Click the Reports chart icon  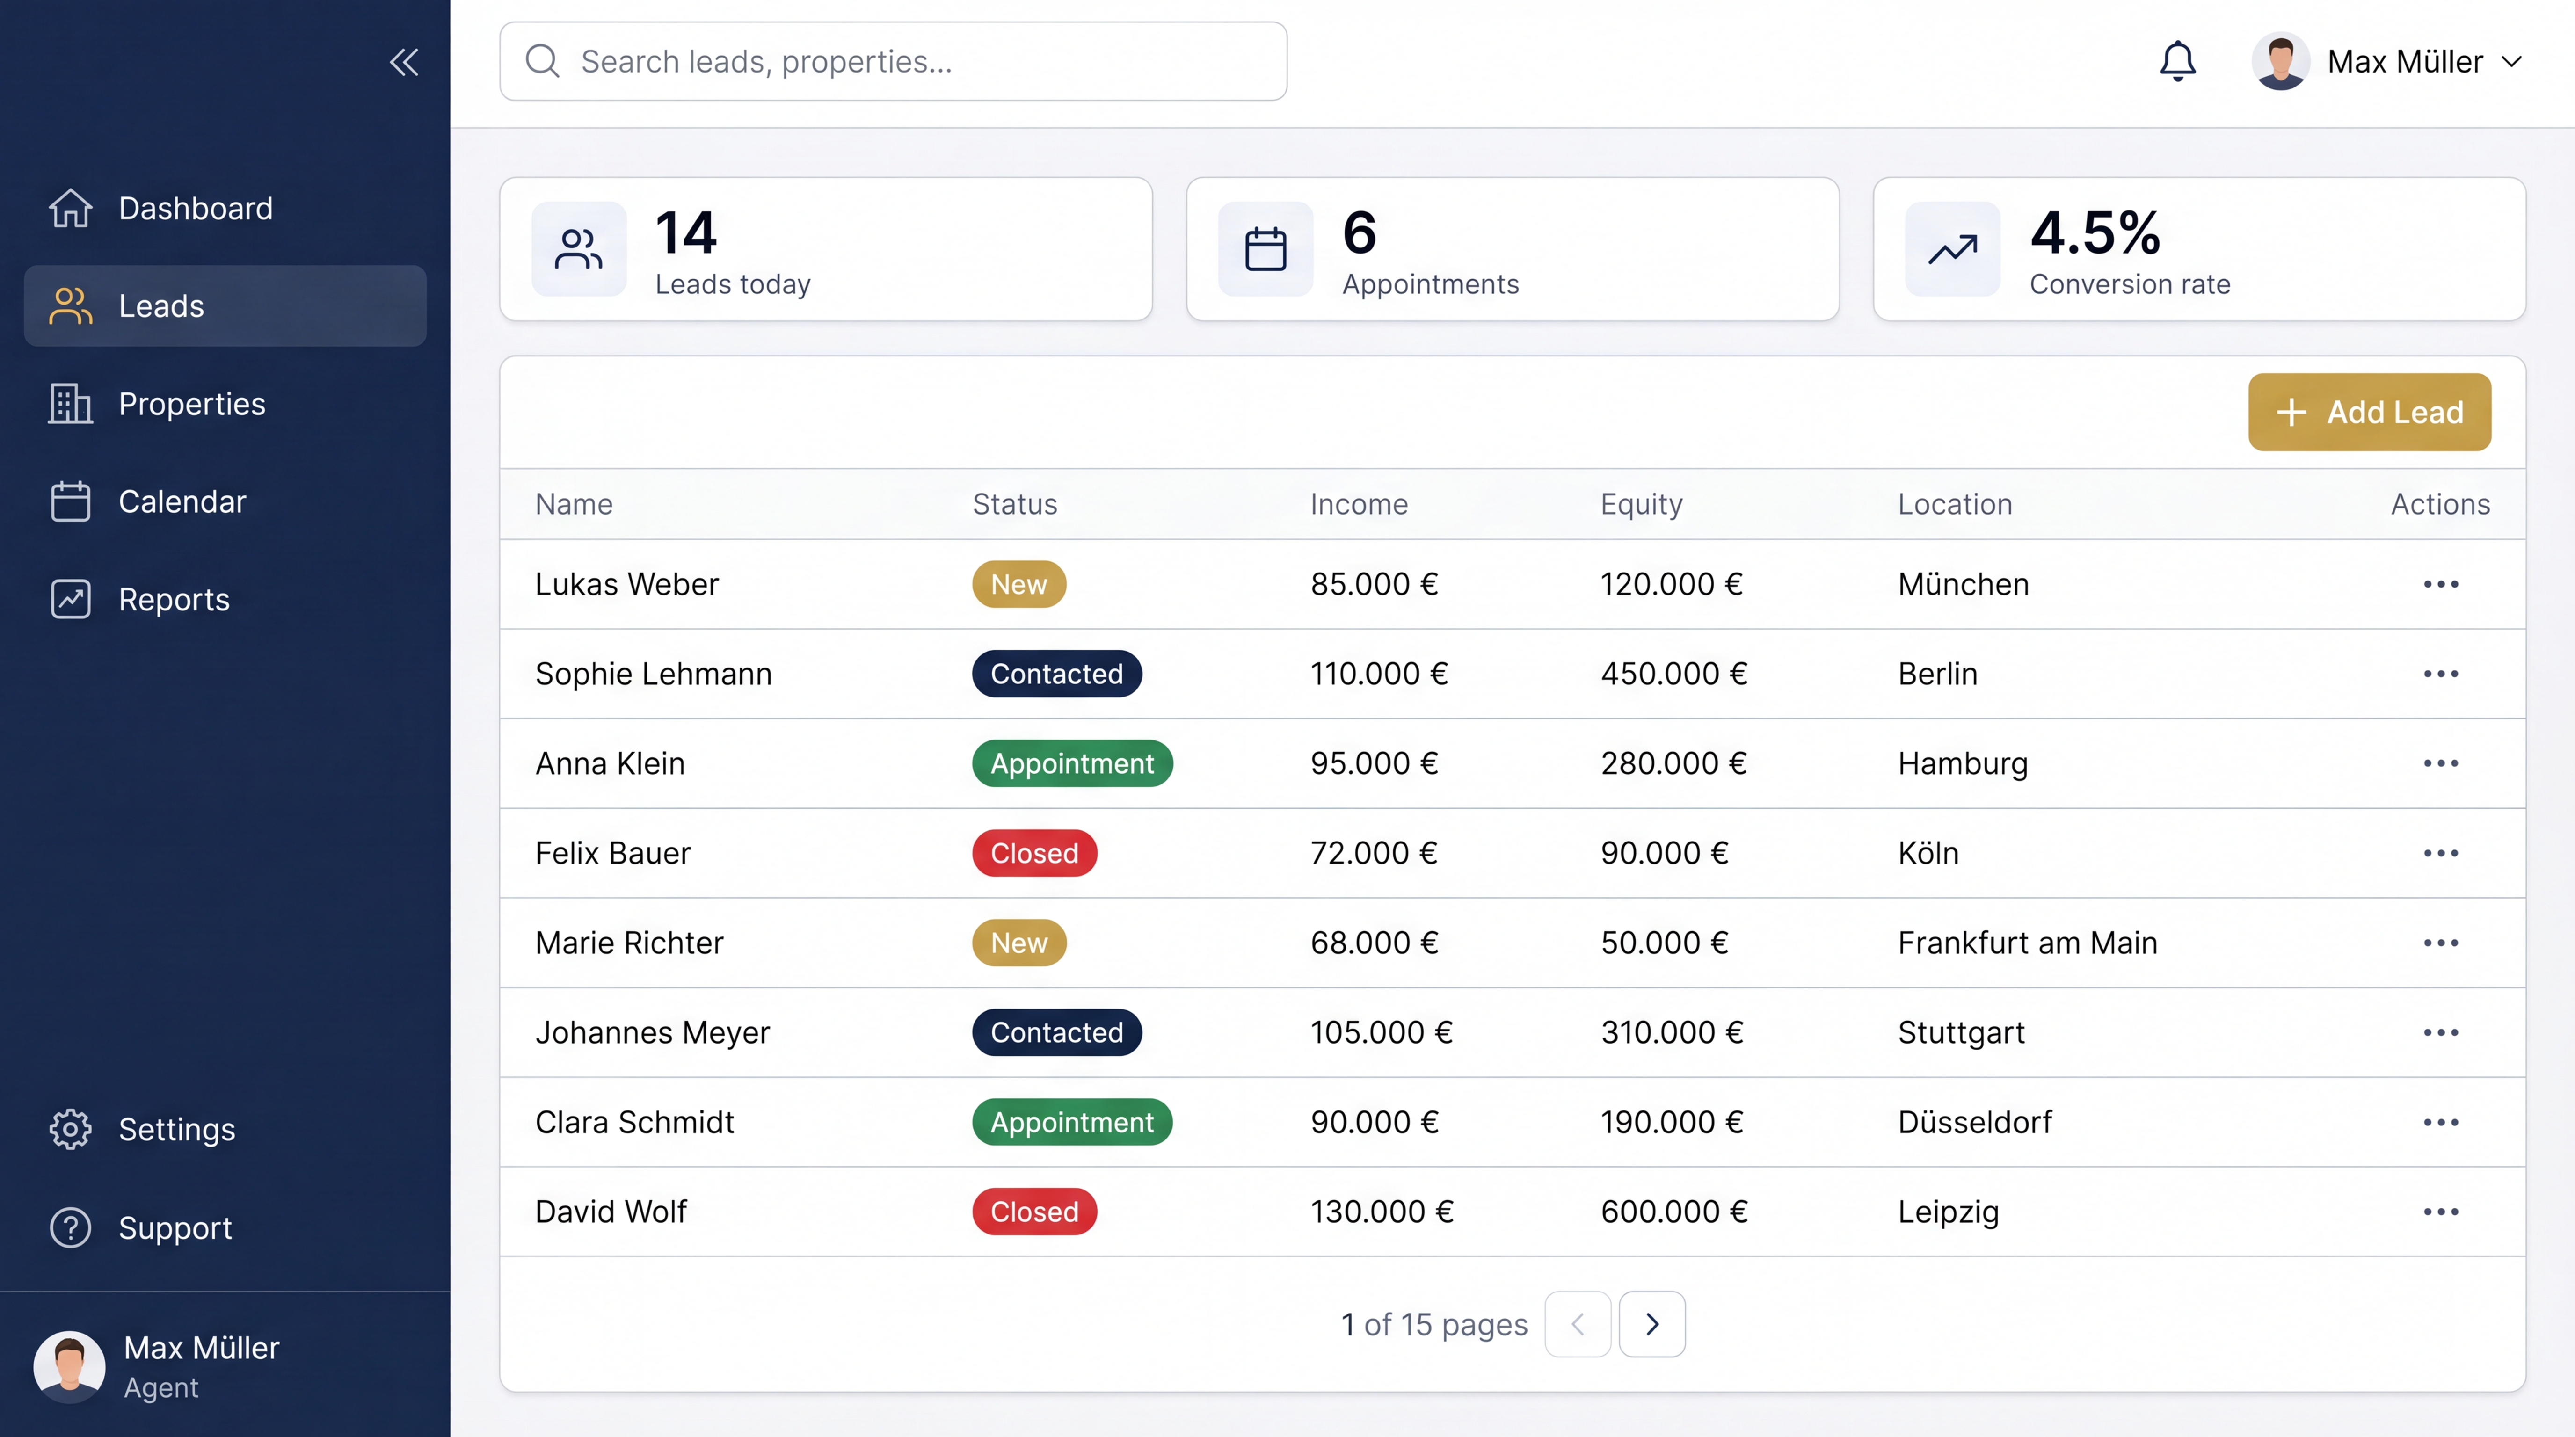coord(70,600)
